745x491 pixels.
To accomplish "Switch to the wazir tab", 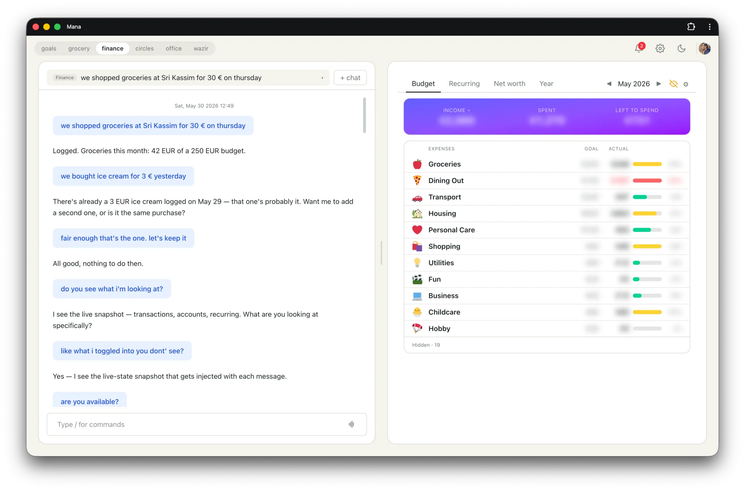I will click(201, 48).
